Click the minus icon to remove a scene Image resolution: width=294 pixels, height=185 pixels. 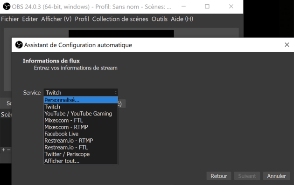click(8, 150)
